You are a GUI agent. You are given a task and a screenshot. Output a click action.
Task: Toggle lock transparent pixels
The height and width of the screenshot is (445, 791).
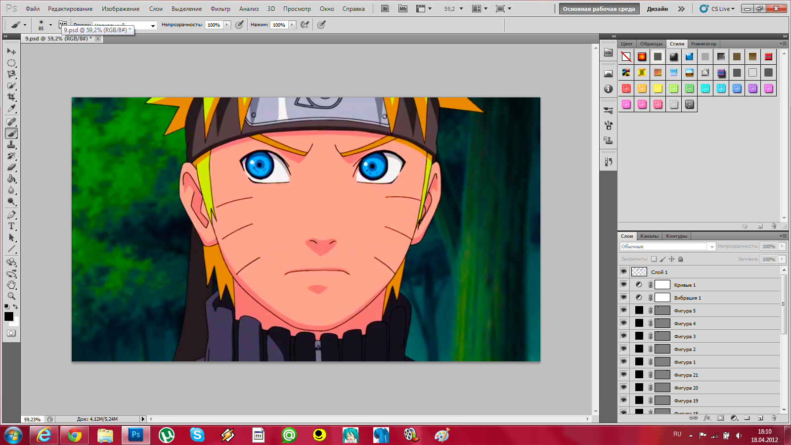654,259
